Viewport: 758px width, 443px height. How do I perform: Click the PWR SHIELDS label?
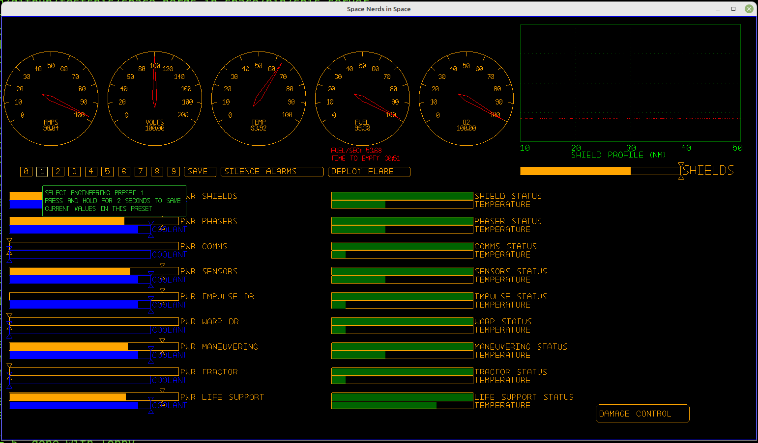[212, 196]
